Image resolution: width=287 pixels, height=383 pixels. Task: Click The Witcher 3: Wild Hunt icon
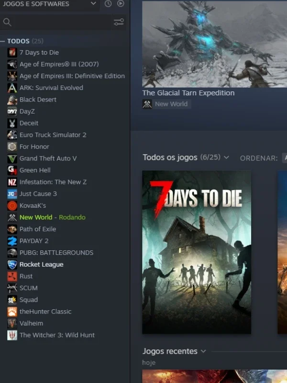click(12, 335)
